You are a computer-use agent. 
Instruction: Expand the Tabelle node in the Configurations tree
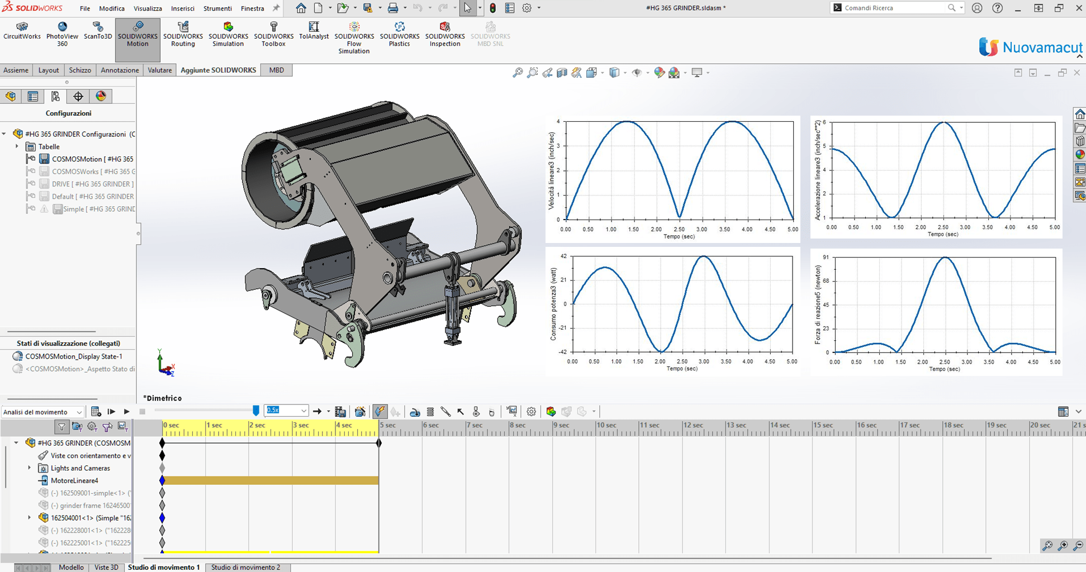(17, 146)
